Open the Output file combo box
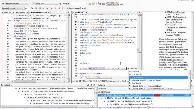This screenshot has height=109, width=194. [x=79, y=4]
